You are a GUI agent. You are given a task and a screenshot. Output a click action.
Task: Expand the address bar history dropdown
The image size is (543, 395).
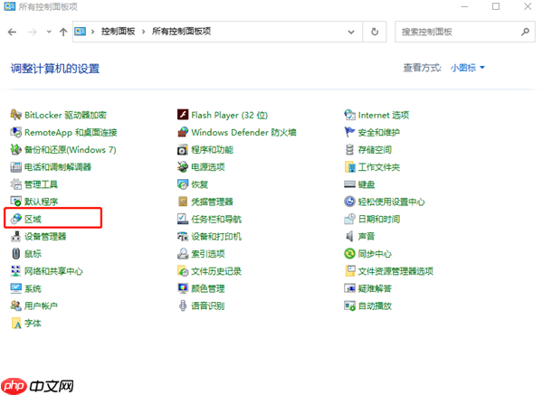point(351,32)
